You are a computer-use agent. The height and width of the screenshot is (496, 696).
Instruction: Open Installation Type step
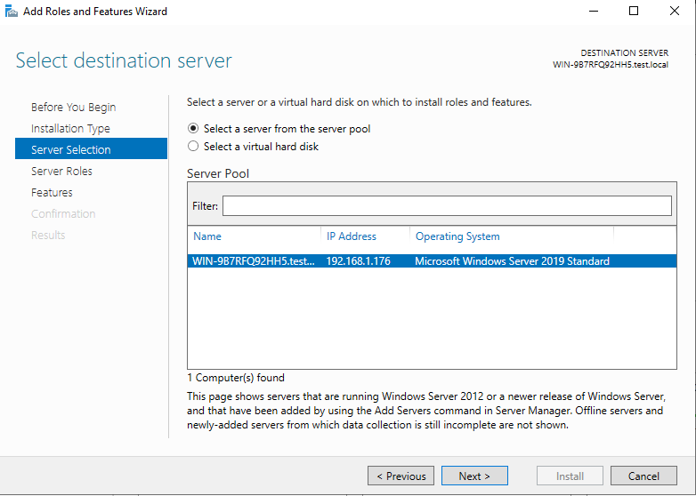point(70,129)
